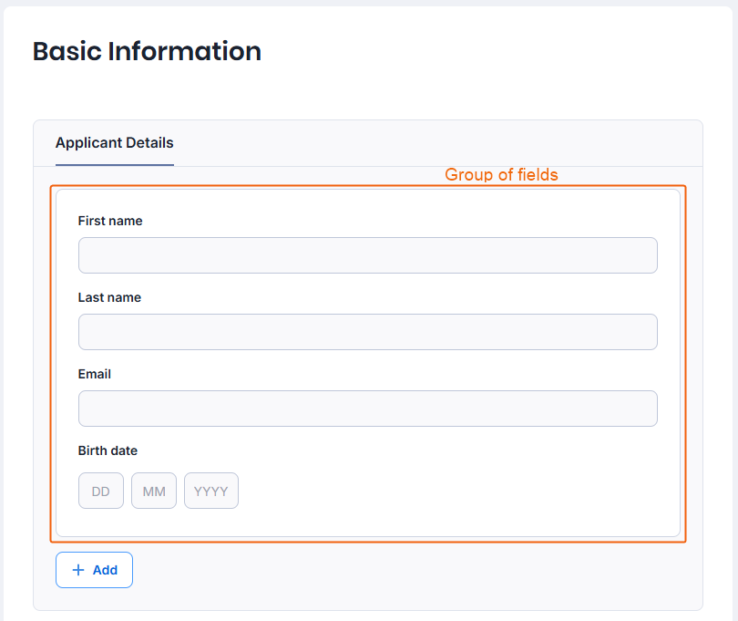Select the MM month field

154,491
